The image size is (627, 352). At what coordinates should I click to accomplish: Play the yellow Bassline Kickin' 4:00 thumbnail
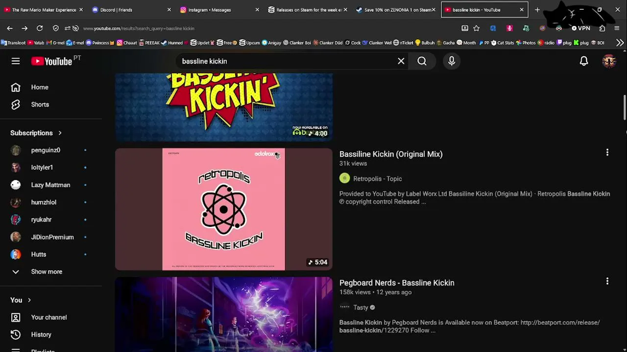coord(224,108)
